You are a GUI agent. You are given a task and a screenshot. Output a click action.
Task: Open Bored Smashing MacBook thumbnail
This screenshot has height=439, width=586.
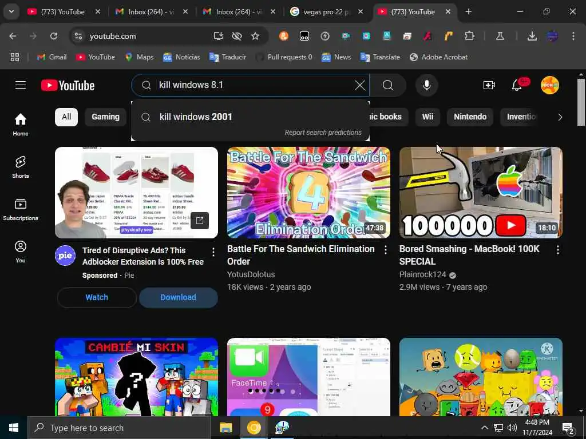[481, 193]
